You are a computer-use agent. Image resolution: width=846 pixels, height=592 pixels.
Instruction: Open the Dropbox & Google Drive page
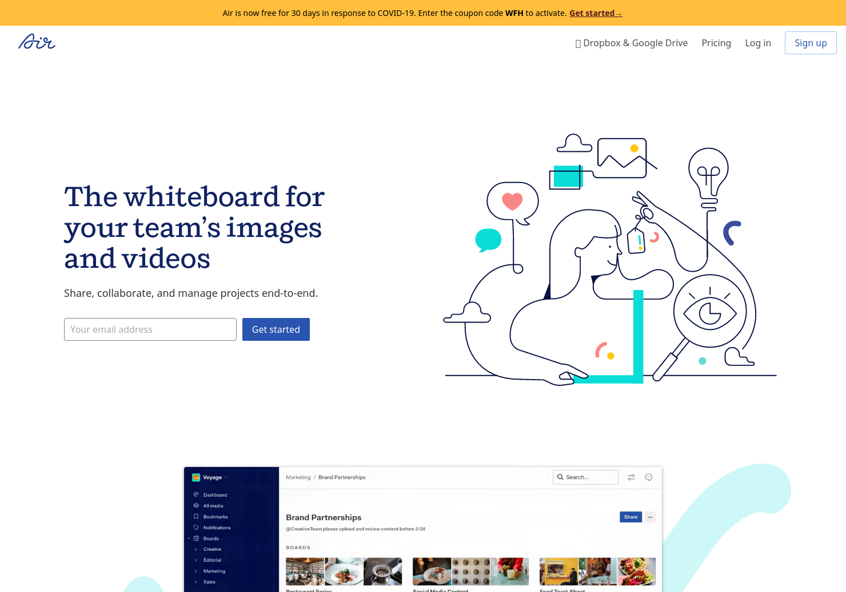coord(631,43)
